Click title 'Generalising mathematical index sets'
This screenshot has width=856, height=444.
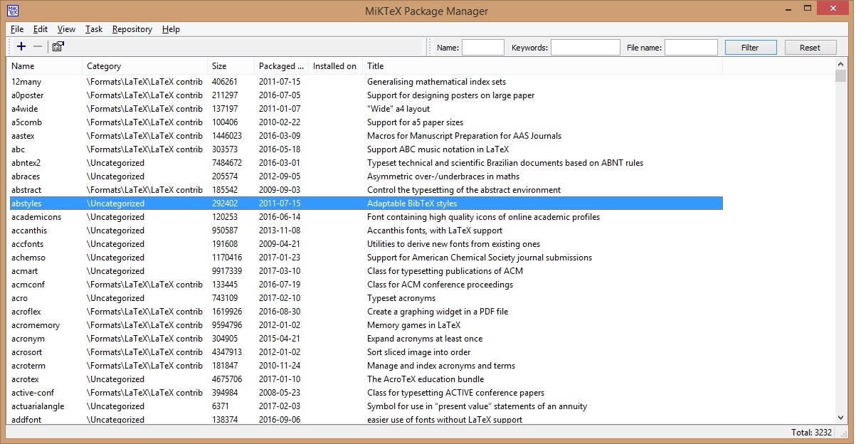pyautogui.click(x=437, y=82)
